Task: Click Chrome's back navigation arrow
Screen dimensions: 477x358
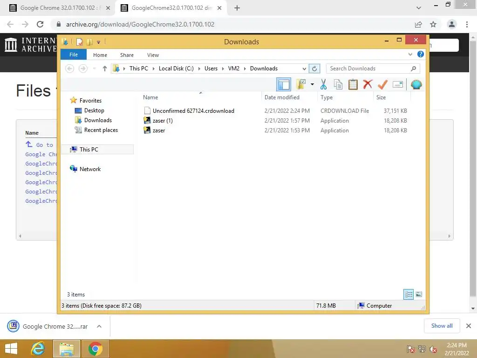Action: tap(10, 24)
